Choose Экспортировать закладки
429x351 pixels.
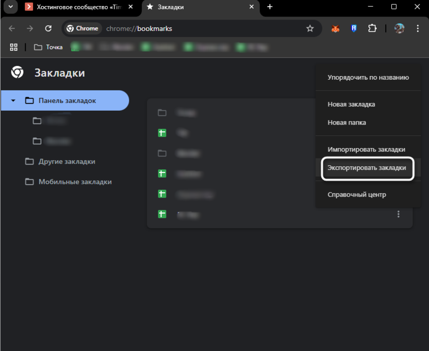click(x=368, y=168)
